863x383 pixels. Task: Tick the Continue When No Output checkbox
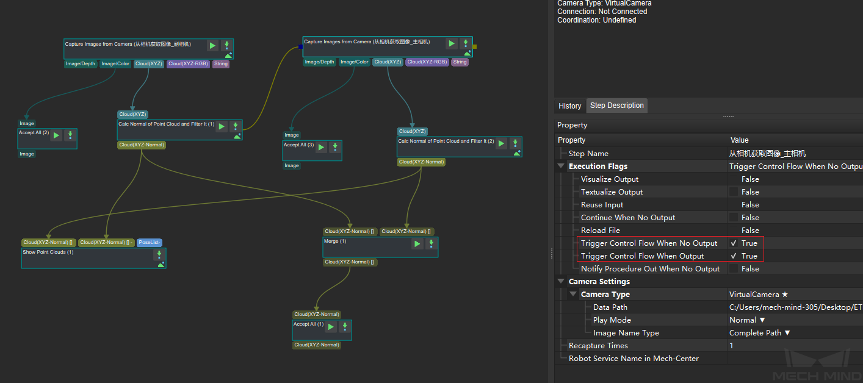pos(734,218)
